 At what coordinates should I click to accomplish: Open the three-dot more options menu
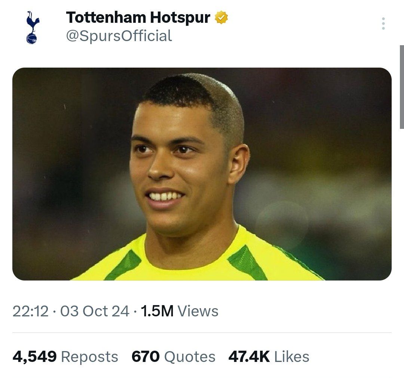[x=383, y=24]
